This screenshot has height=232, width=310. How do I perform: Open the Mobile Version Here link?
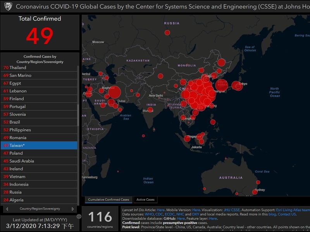coord(196,210)
